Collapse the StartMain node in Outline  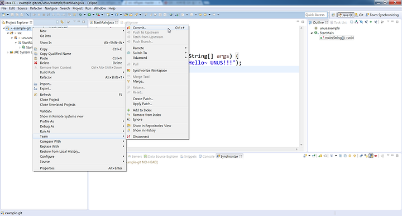coord(312,33)
